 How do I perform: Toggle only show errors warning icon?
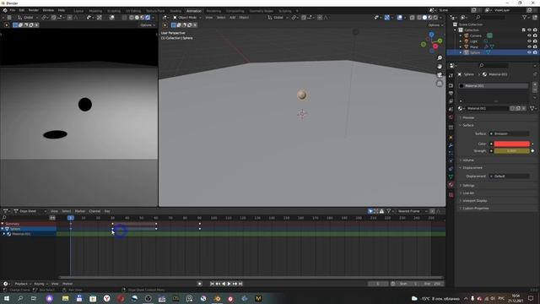click(381, 211)
